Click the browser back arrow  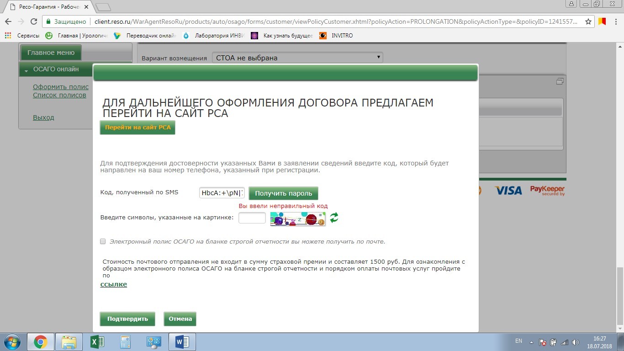pyautogui.click(x=8, y=21)
